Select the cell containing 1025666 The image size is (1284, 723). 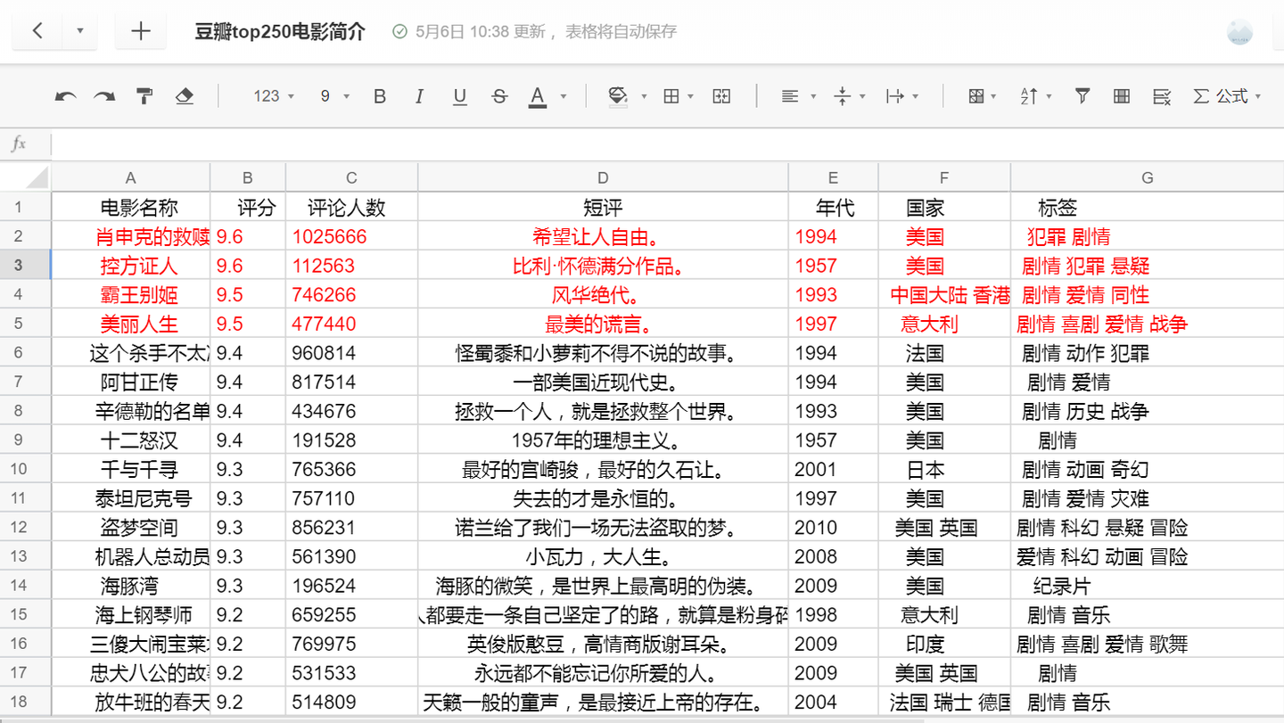click(x=352, y=237)
